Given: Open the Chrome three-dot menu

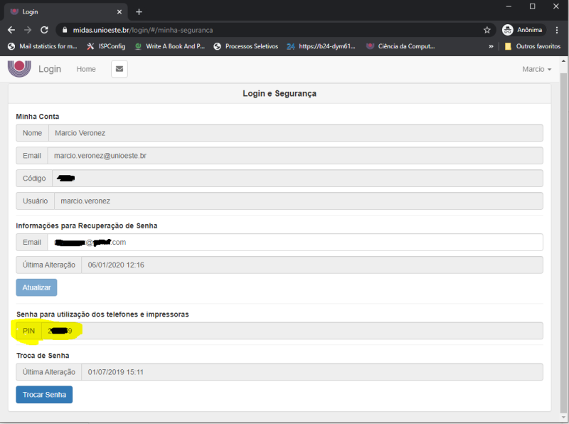Looking at the screenshot, I should [555, 30].
